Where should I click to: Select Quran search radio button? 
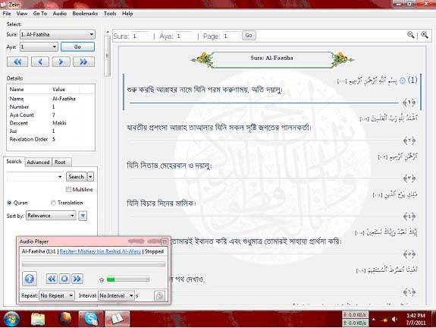point(9,203)
